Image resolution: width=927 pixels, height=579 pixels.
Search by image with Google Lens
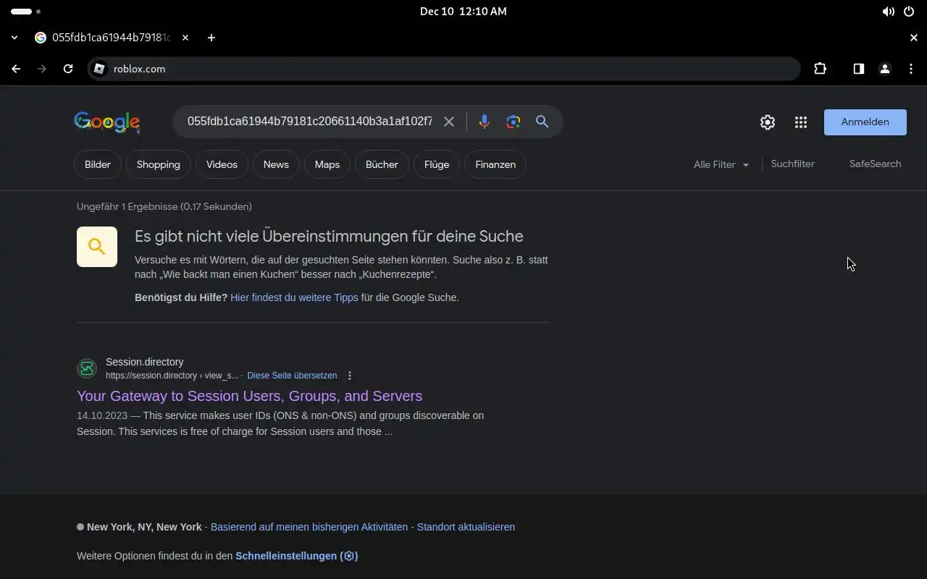[513, 122]
